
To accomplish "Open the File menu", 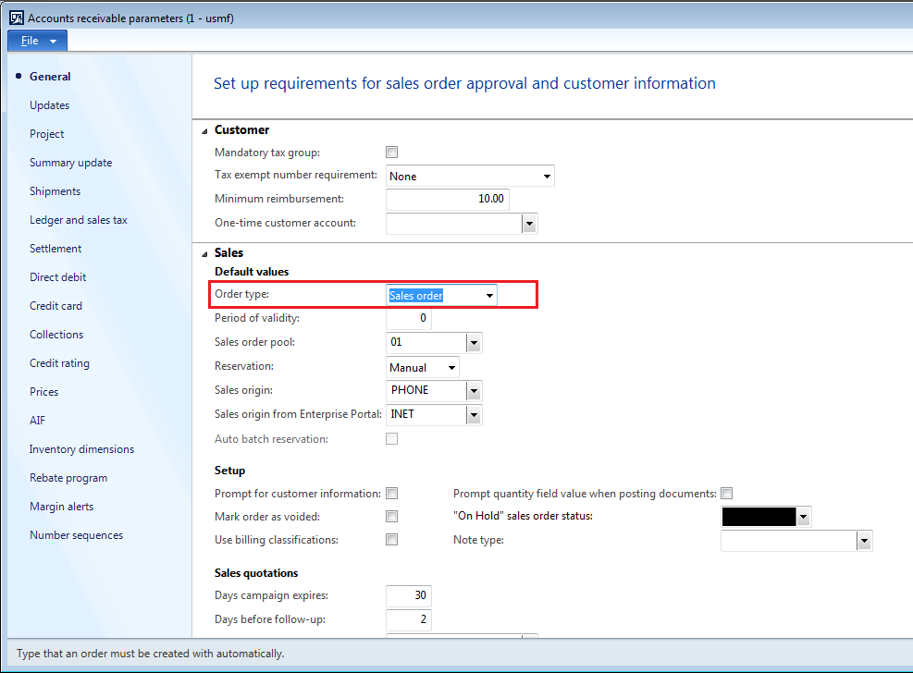I will pyautogui.click(x=37, y=41).
